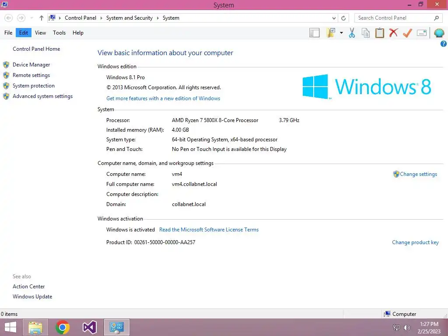Click the Cut scissors icon
This screenshot has width=448, height=336.
[x=352, y=33]
